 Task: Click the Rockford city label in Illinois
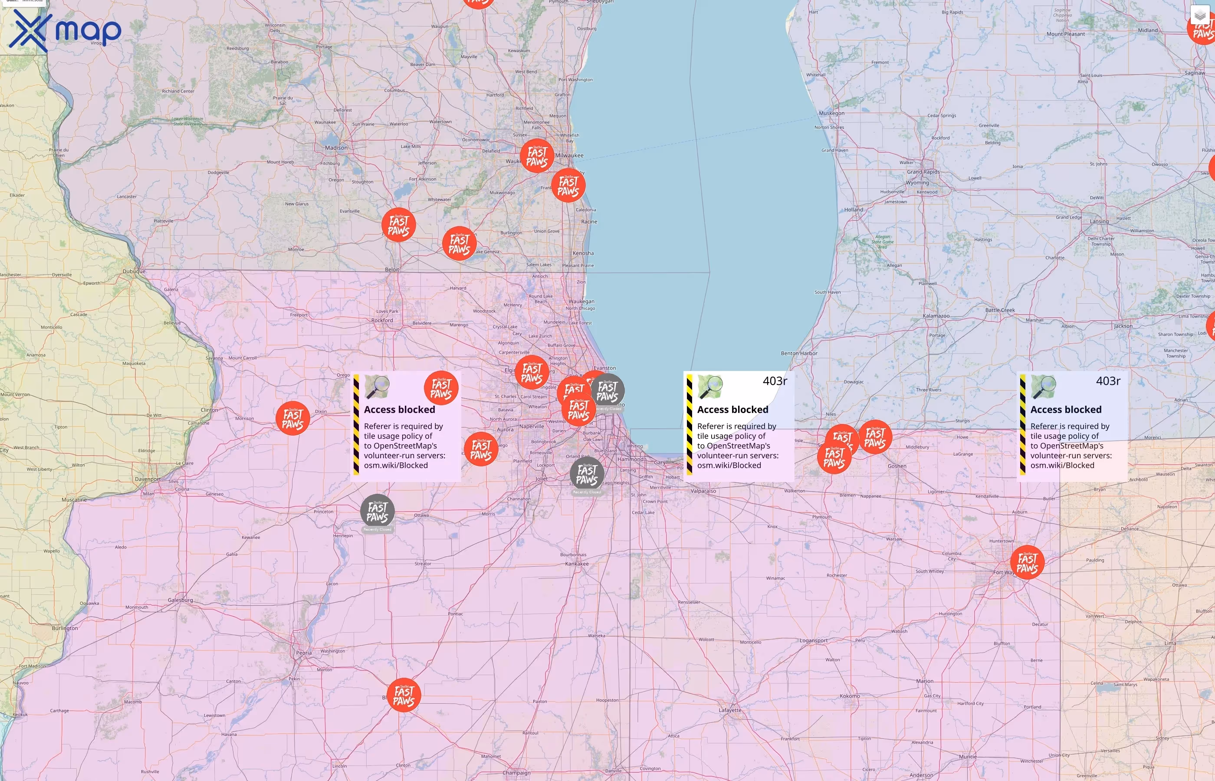coord(382,321)
